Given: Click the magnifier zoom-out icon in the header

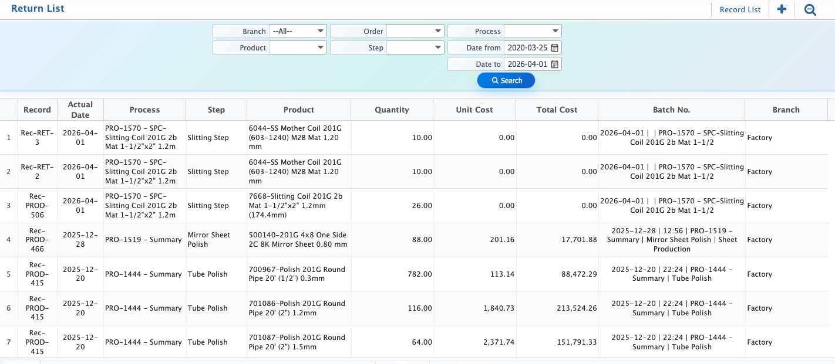Looking at the screenshot, I should click(x=810, y=9).
